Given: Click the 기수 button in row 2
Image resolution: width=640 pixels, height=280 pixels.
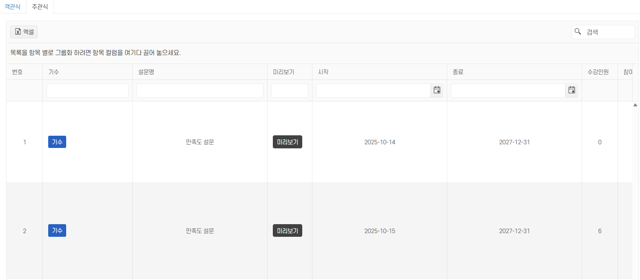Looking at the screenshot, I should coord(57,231).
